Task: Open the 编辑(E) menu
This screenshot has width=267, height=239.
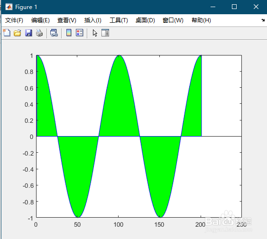Action: (x=40, y=20)
